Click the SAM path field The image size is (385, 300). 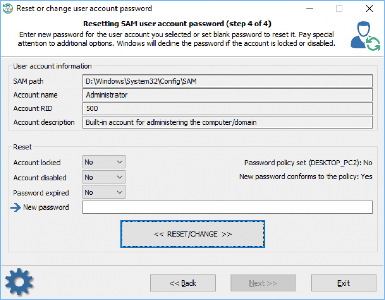[227, 81]
